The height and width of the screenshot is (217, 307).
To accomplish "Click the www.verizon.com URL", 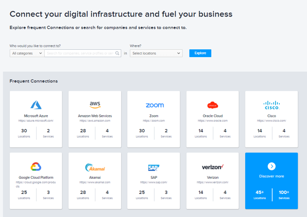I will pyautogui.click(x=213, y=182).
